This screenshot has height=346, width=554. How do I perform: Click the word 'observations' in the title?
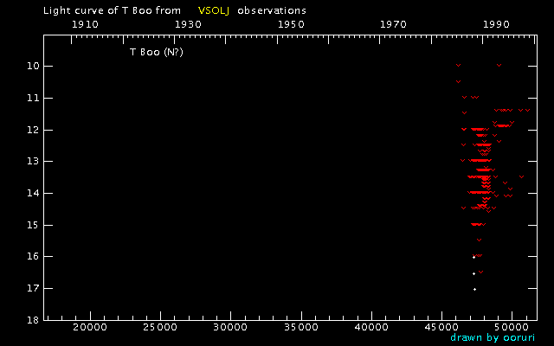point(272,10)
